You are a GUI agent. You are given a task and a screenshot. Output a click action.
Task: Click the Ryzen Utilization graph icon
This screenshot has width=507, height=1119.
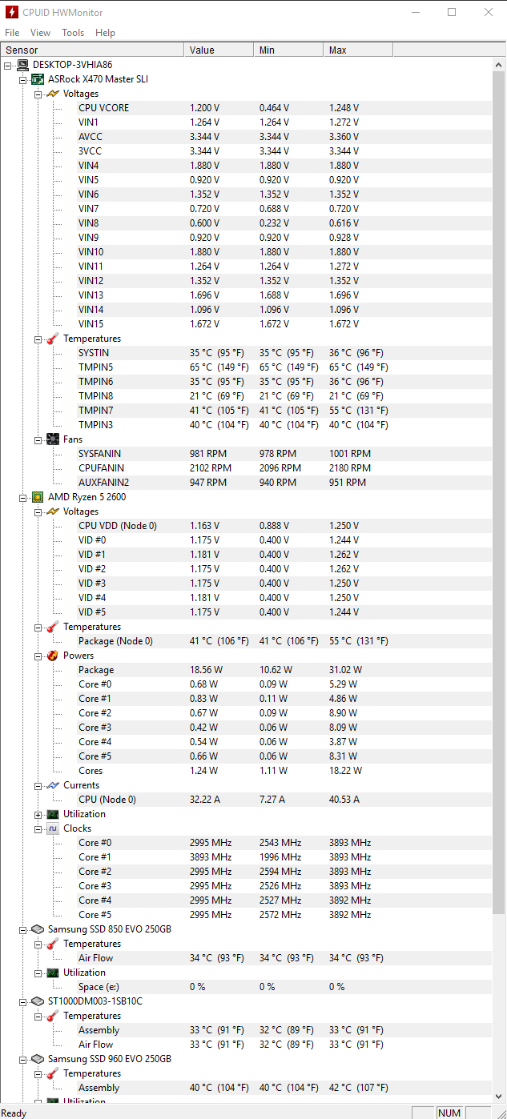pyautogui.click(x=53, y=814)
